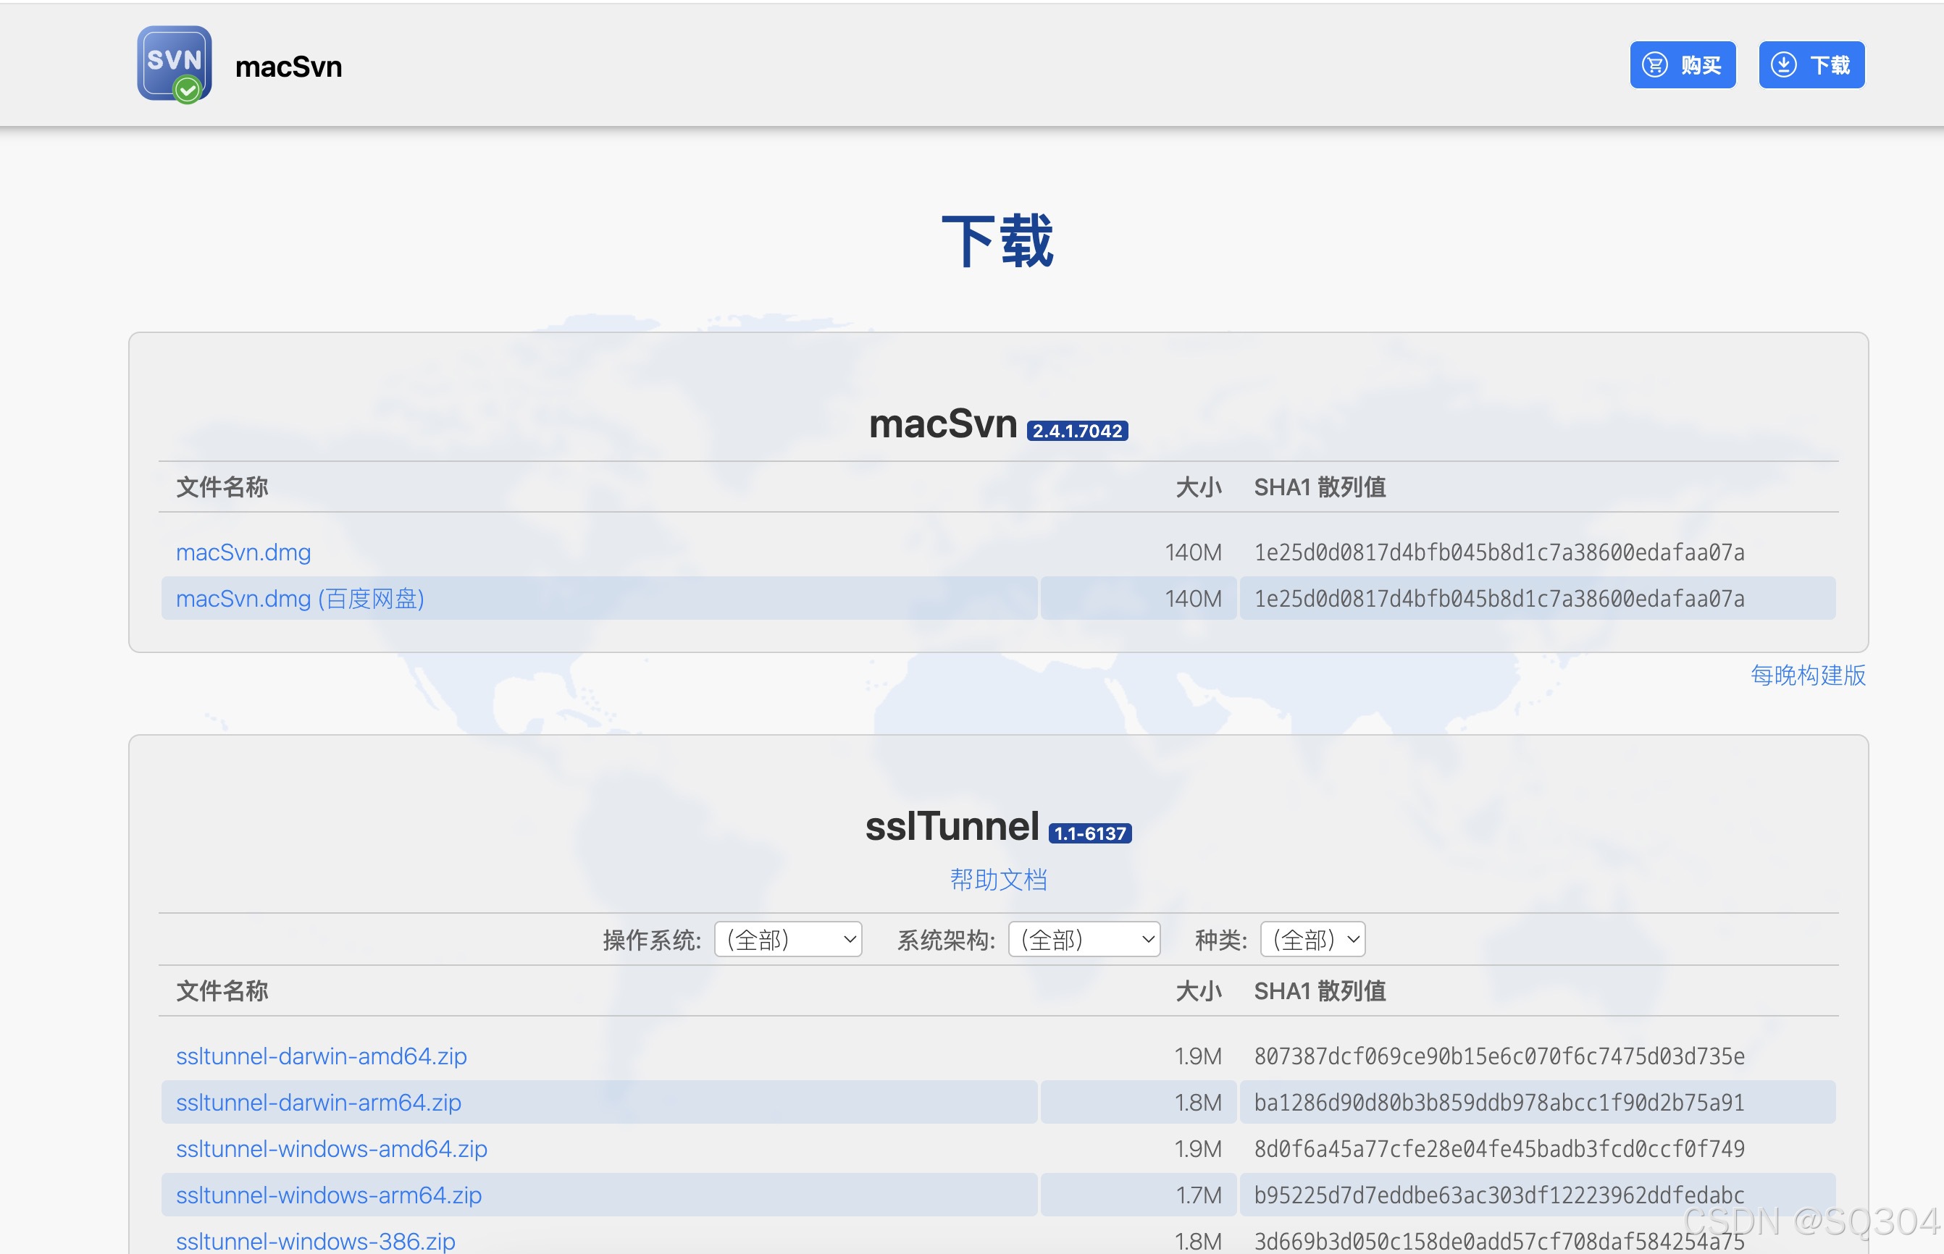Image resolution: width=1944 pixels, height=1254 pixels.
Task: Download ssltunnel-darwin-amd64.zip
Action: [x=321, y=1056]
